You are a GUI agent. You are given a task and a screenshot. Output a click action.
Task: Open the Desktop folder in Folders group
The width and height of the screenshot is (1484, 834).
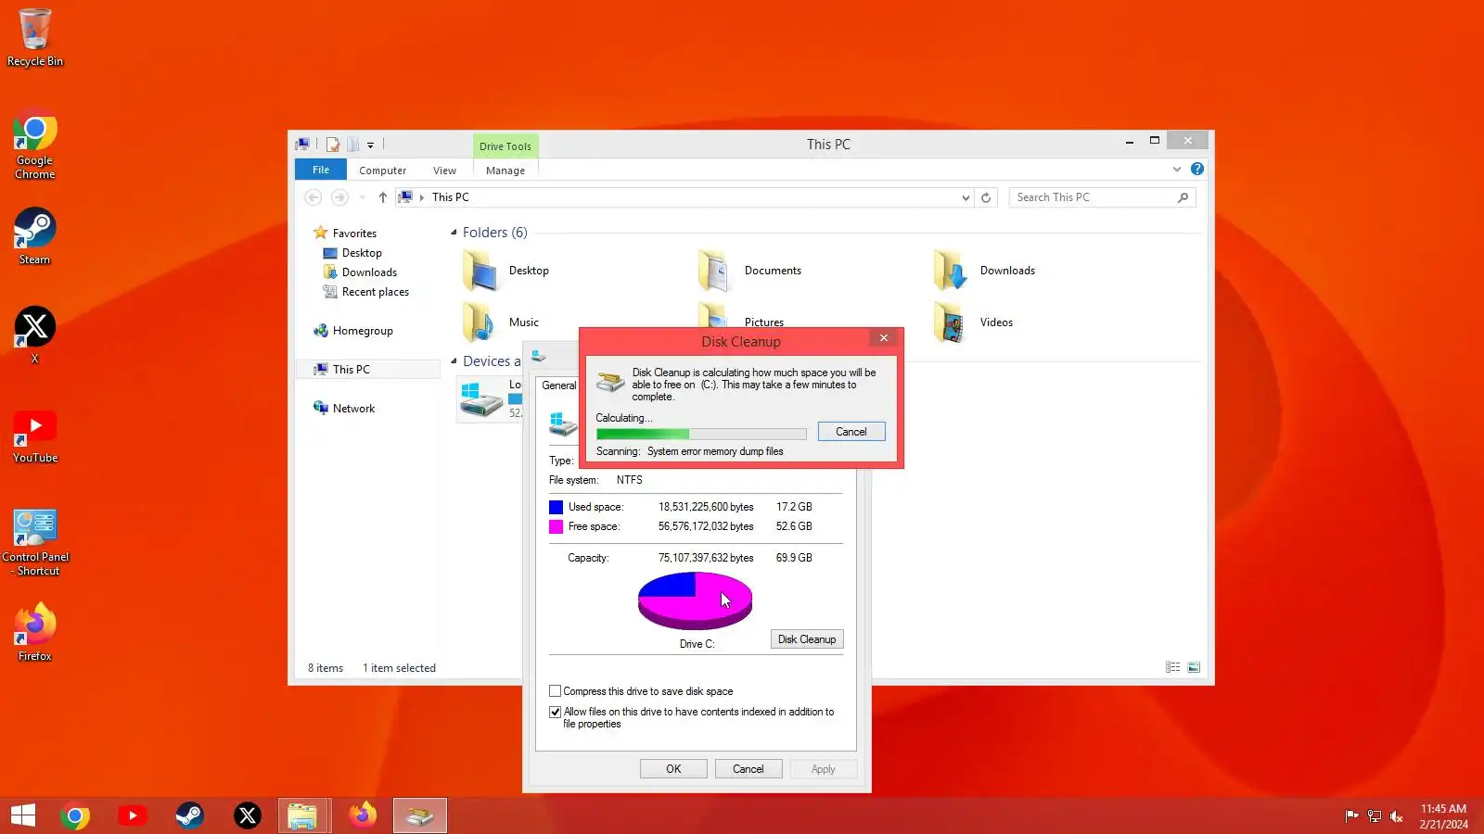point(506,271)
